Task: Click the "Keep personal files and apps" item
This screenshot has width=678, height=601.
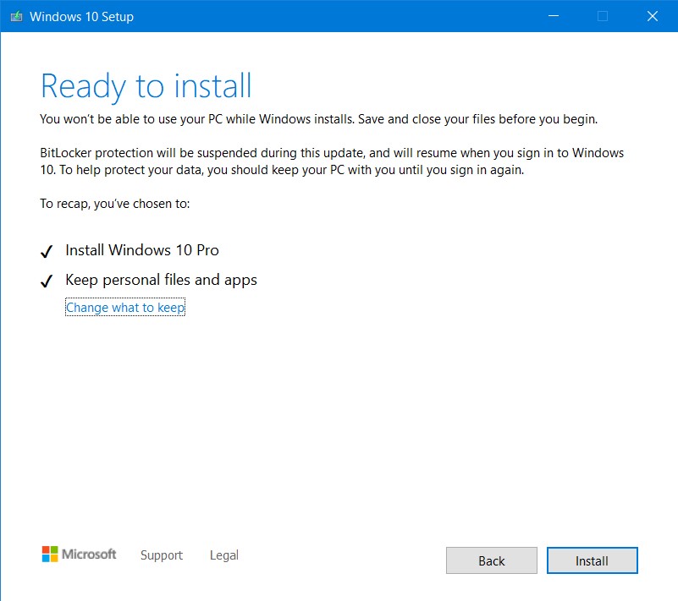Action: pos(162,280)
